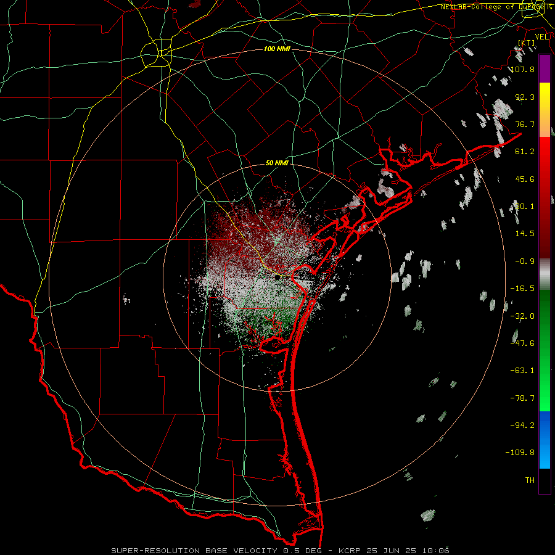The height and width of the screenshot is (555, 555).
Task: Click the yellow highway loop around the city
Action: [x=157, y=54]
